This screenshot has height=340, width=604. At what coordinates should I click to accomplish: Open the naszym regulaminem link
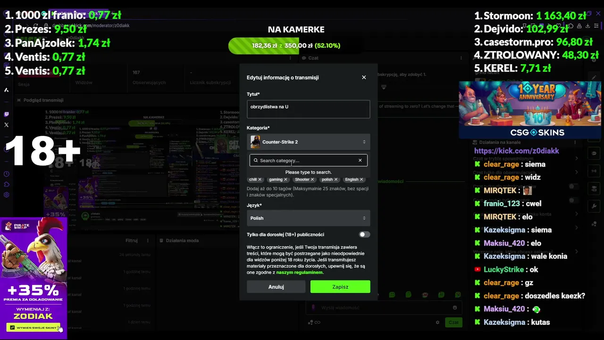point(300,272)
